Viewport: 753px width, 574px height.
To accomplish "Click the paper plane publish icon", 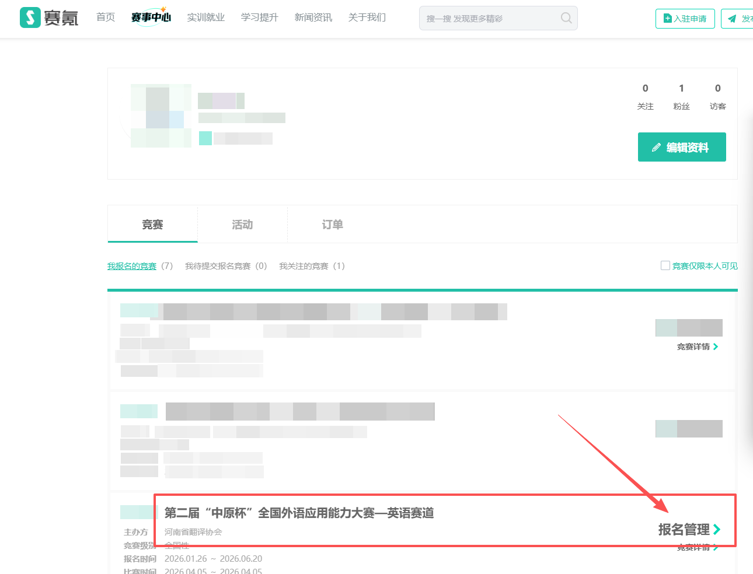I will (x=732, y=19).
